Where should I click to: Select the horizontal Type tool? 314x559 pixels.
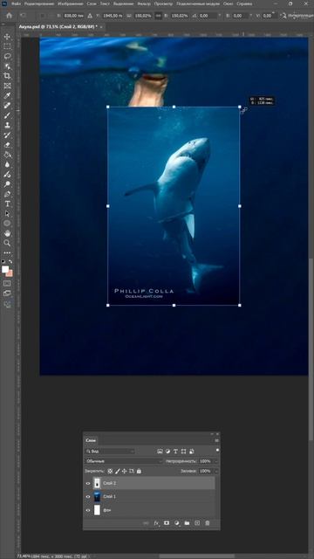(x=7, y=204)
